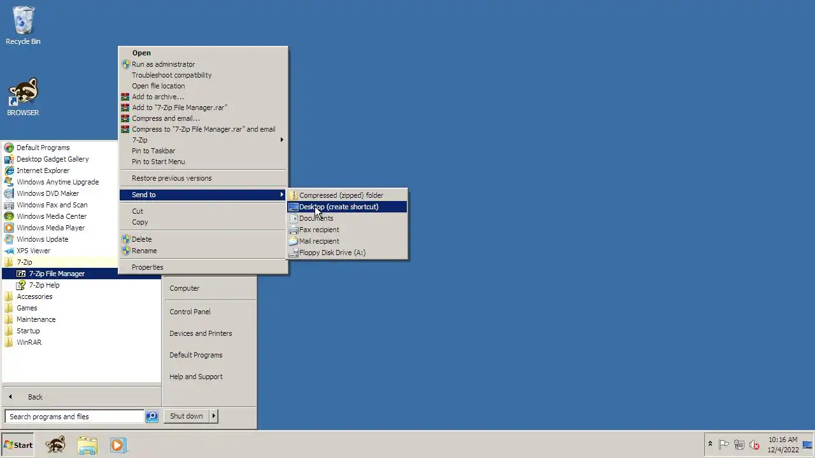
Task: Click the search magnifier button
Action: [152, 417]
